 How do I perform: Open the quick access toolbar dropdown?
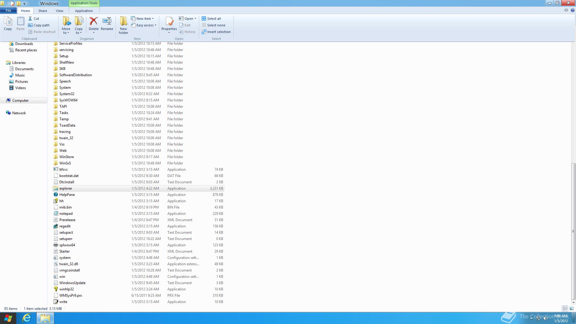(x=24, y=4)
